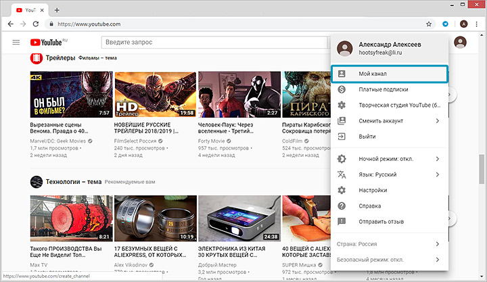
Task: Select Мой канал in account menu
Action: [389, 74]
